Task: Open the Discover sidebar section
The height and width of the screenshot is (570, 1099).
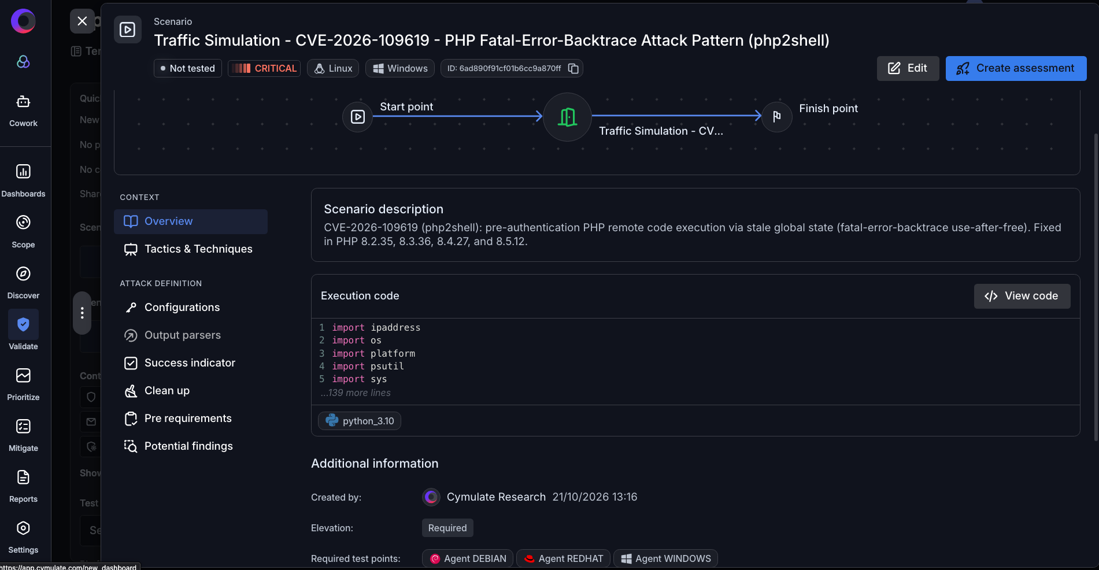Action: (x=23, y=283)
